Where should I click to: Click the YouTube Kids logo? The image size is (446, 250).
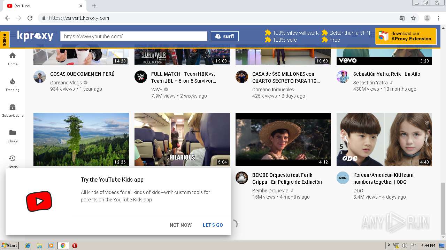click(39, 201)
